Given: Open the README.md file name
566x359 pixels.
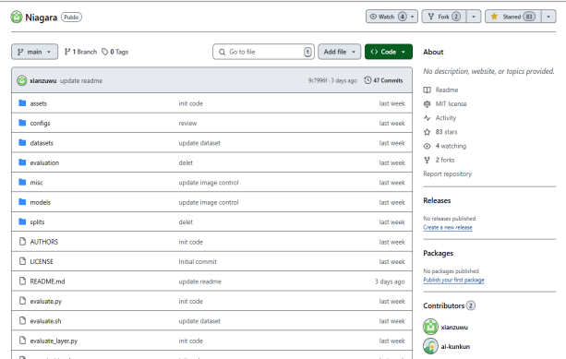Looking at the screenshot, I should pyautogui.click(x=48, y=281).
